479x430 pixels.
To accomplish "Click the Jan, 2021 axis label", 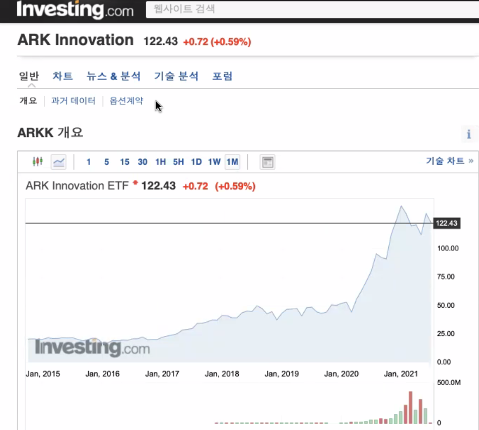I will coord(401,374).
